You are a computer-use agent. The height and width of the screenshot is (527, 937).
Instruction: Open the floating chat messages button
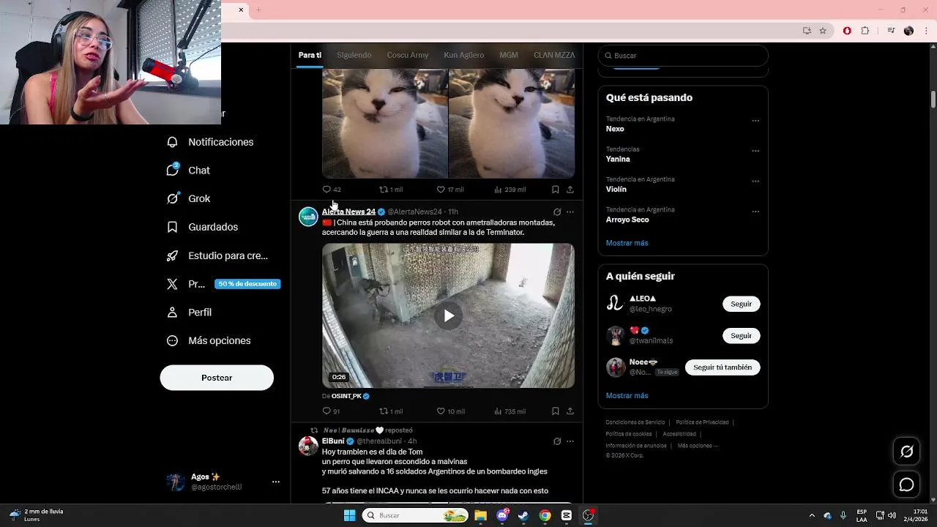(x=906, y=485)
